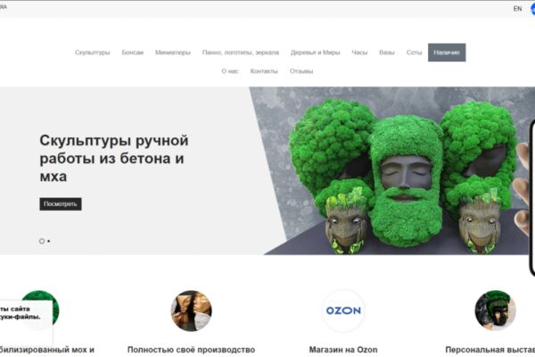Viewport: 535px width, 357px height.
Task: Click the round bronze sculpture production icon
Action: [191, 311]
